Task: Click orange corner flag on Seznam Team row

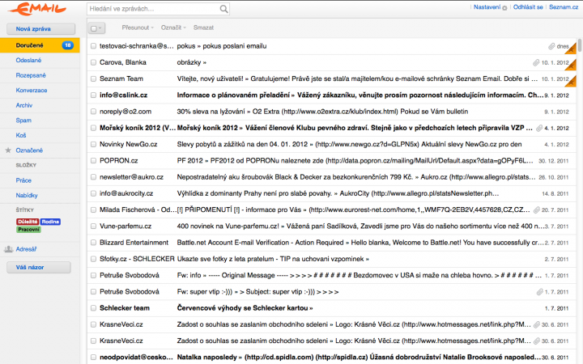Action: point(572,81)
